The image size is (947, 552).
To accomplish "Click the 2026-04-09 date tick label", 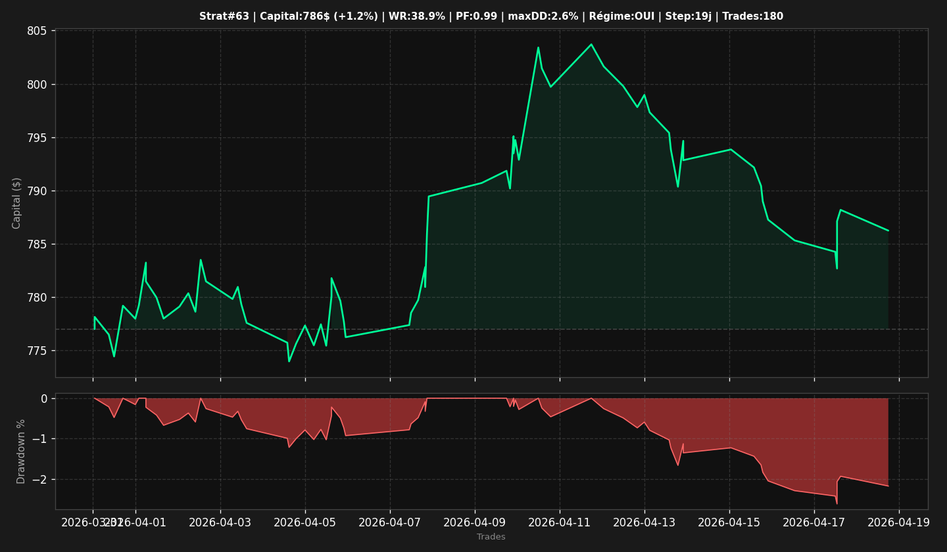I will [x=475, y=522].
